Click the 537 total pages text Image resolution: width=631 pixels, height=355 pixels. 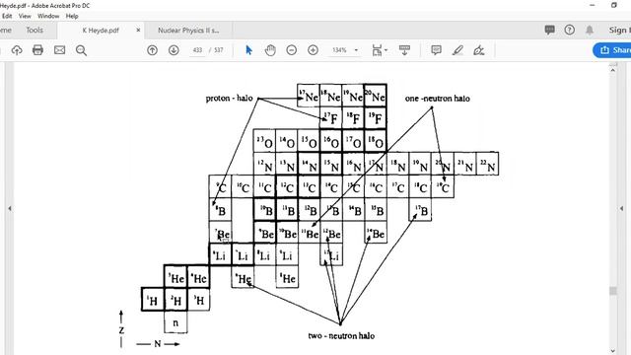(219, 50)
